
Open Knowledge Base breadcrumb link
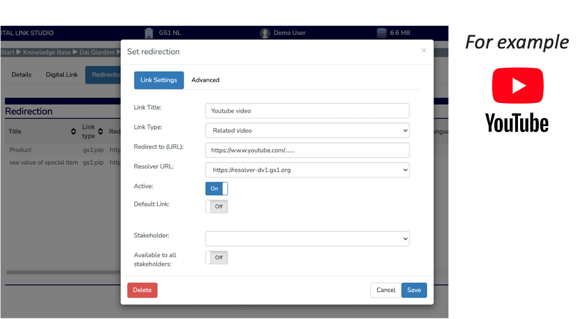tap(47, 52)
